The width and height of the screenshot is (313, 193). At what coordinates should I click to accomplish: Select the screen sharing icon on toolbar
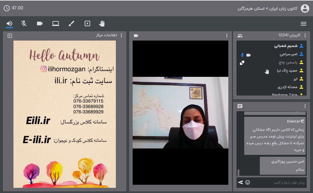[56, 23]
